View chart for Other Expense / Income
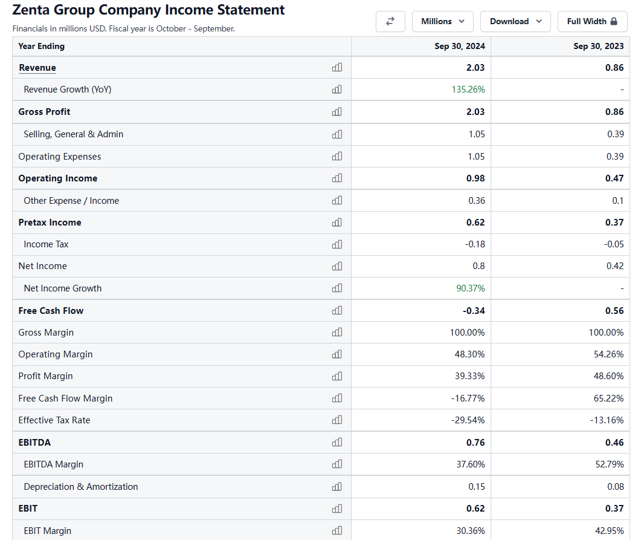Screen dimensions: 641x540 coord(337,200)
